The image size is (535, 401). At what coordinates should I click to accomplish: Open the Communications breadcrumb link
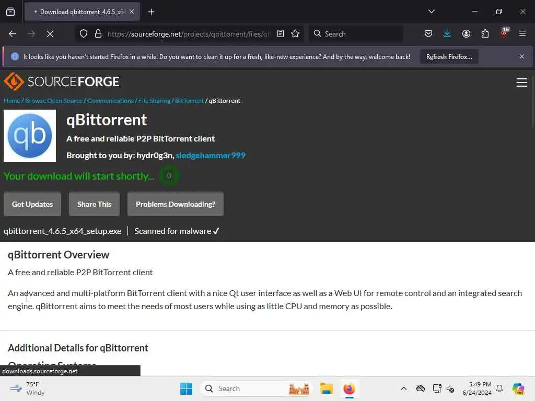tap(110, 101)
